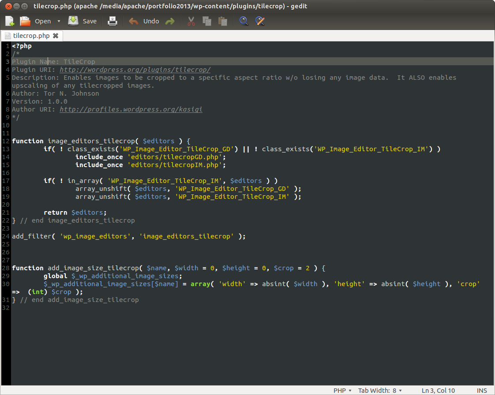The height and width of the screenshot is (395, 495).
Task: Open the Find and Replace tool
Action: click(260, 21)
